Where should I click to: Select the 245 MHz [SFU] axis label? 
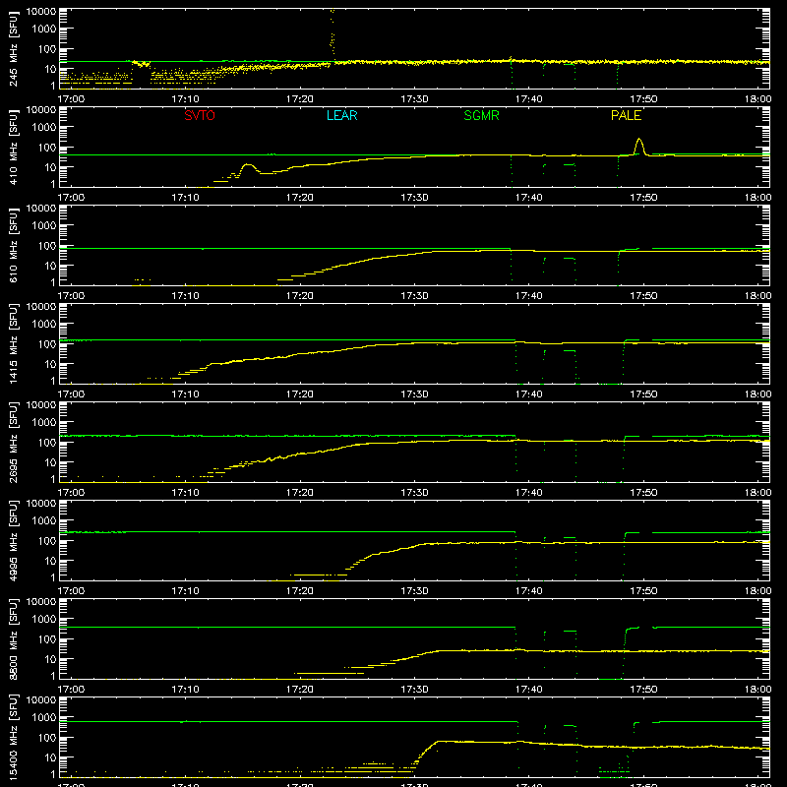[x=14, y=49]
